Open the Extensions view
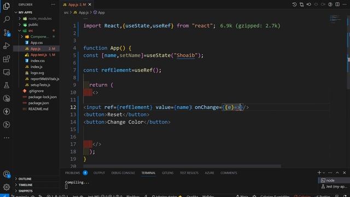 (x=7, y=59)
